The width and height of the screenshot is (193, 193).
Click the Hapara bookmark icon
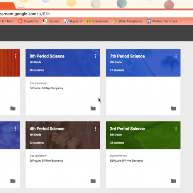(x=45, y=21)
